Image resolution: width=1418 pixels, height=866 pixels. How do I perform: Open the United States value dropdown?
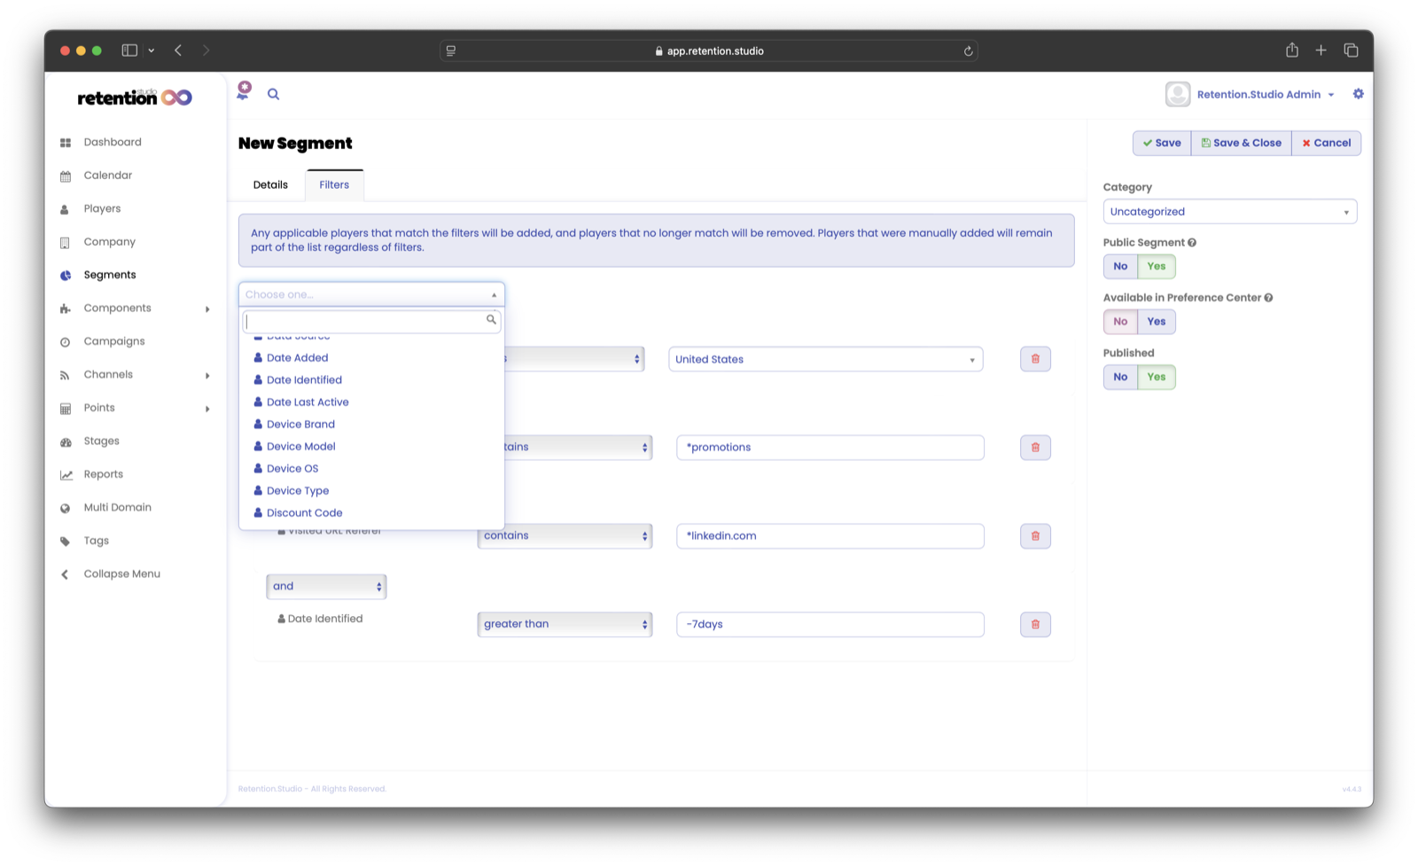coord(825,359)
